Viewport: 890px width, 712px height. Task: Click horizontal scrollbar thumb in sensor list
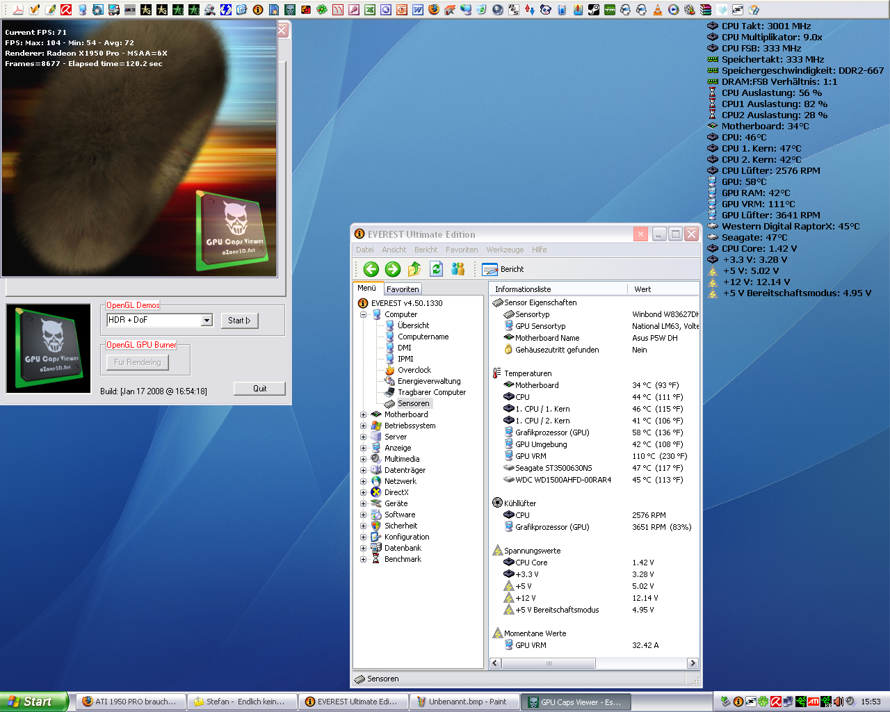pyautogui.click(x=549, y=663)
